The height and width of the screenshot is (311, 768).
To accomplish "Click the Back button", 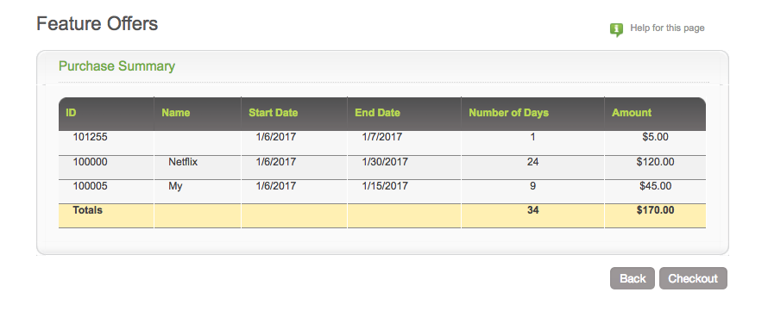I will 633,278.
